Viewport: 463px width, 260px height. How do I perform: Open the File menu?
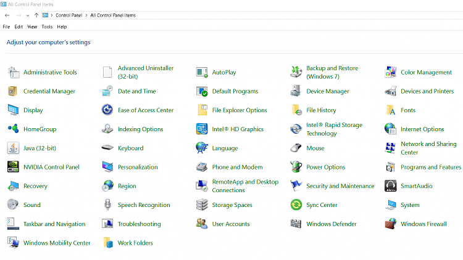6,26
